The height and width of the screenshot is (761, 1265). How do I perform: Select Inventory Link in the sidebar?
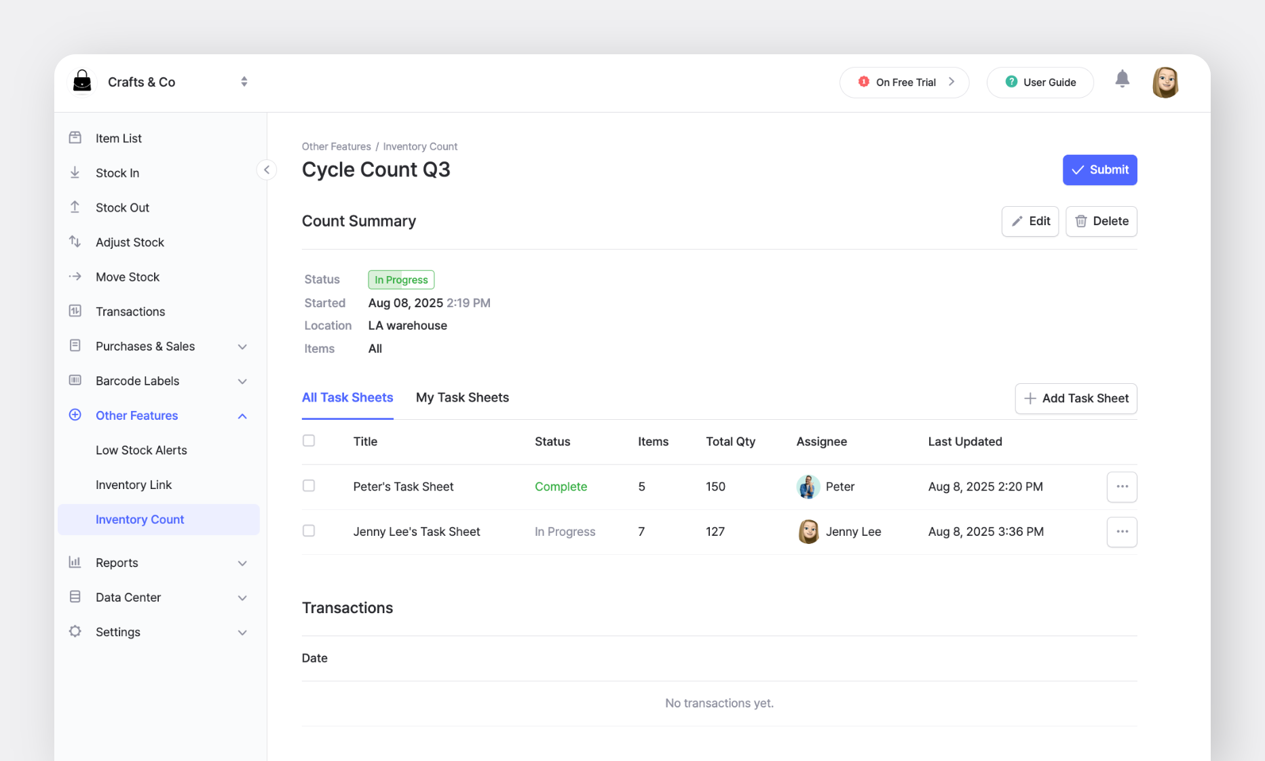click(134, 484)
